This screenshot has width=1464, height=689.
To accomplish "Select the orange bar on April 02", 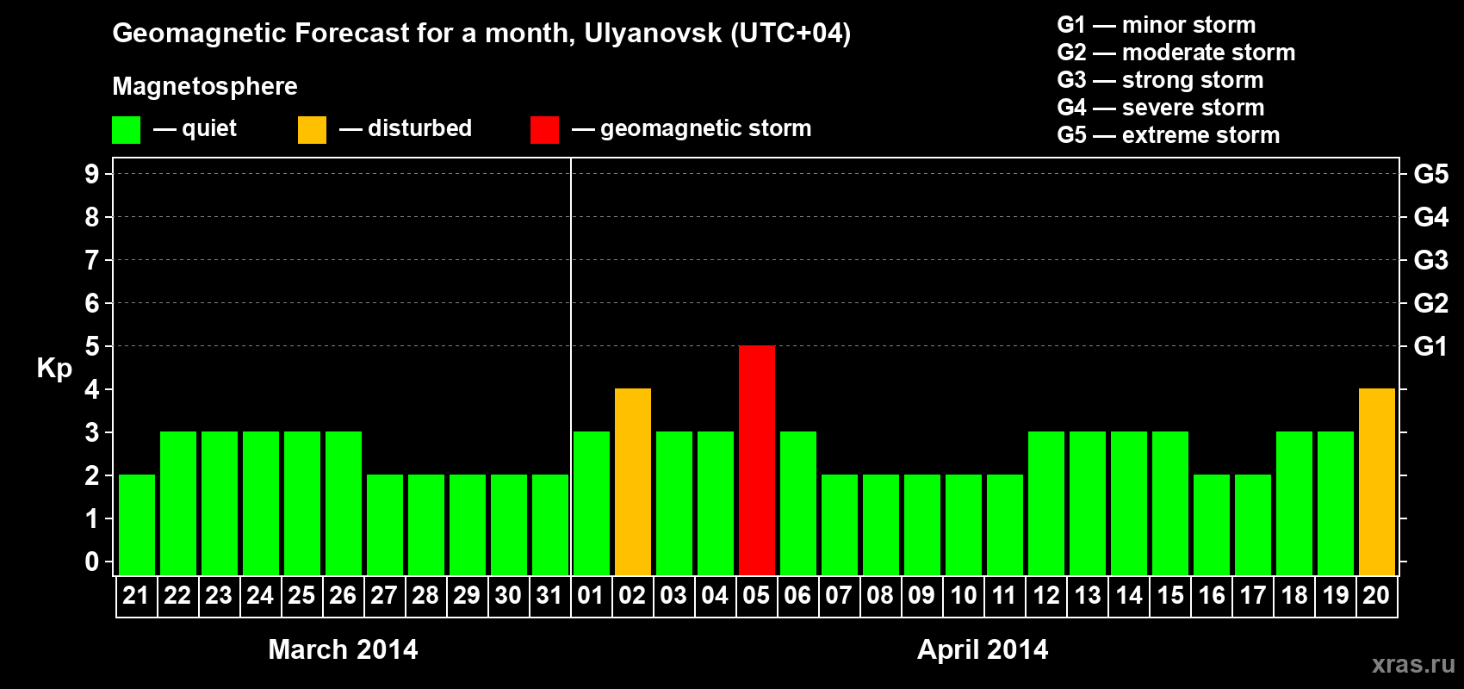I will [x=632, y=481].
